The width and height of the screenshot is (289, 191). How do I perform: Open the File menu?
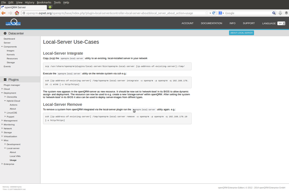pyautogui.click(x=3, y=2)
